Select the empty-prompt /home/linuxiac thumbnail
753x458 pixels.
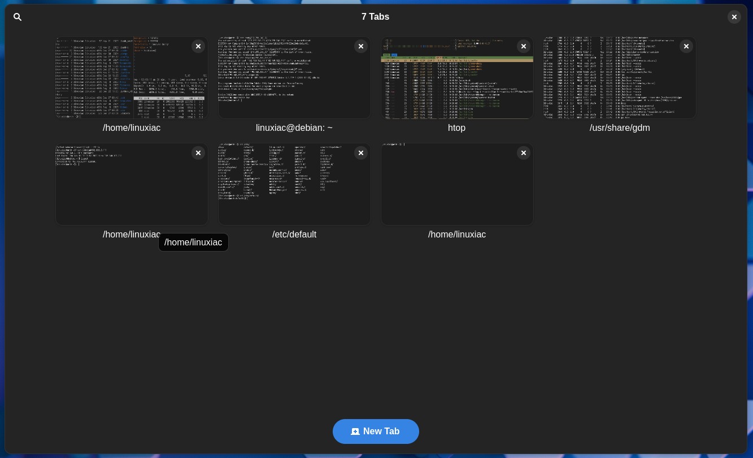click(x=457, y=184)
